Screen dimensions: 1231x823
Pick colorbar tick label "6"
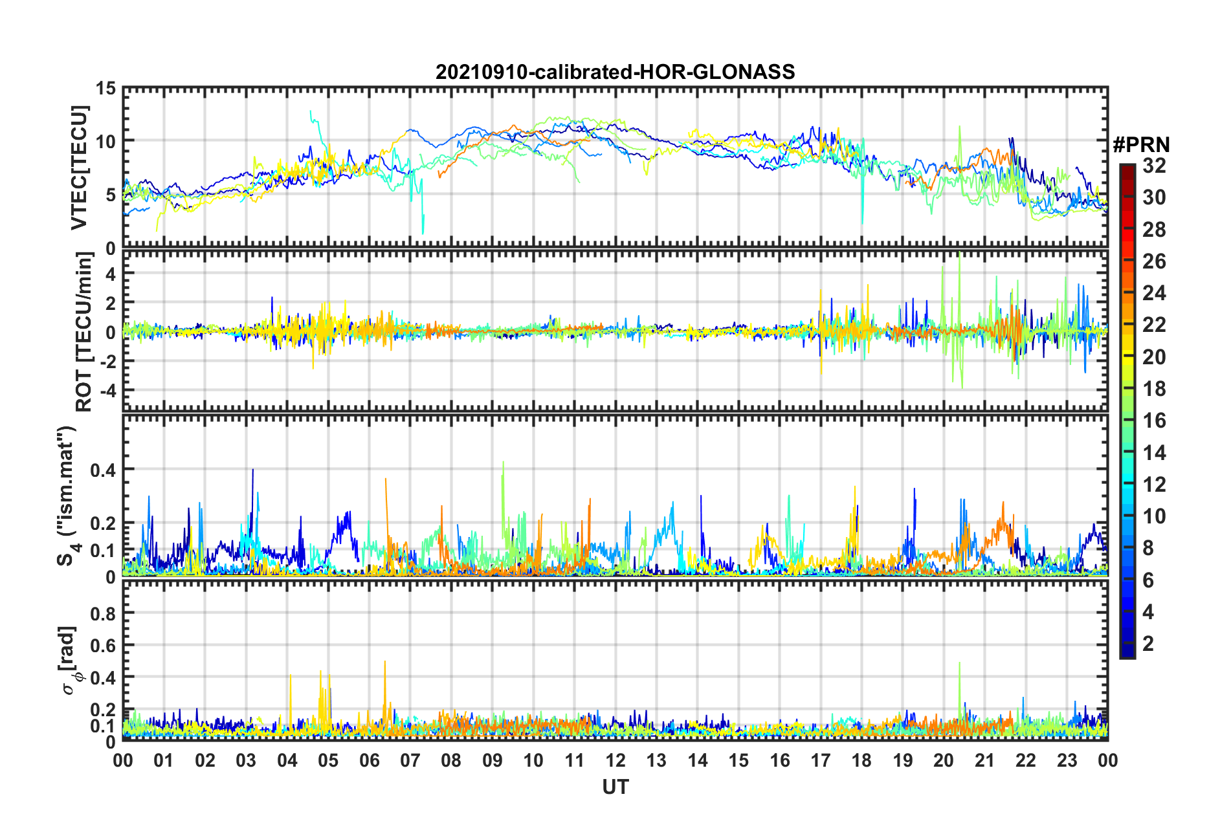[x=1148, y=580]
